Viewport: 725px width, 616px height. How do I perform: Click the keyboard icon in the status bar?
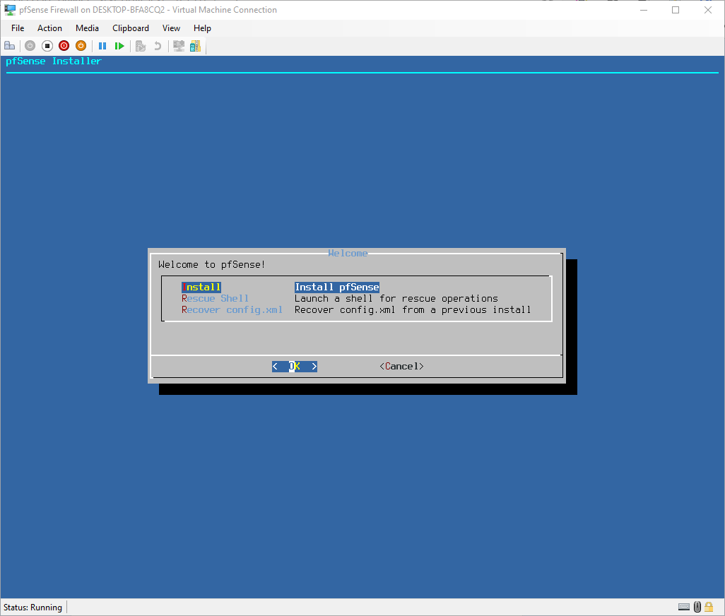click(x=684, y=607)
